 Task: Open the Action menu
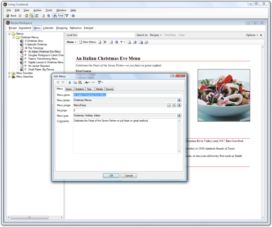(37, 10)
